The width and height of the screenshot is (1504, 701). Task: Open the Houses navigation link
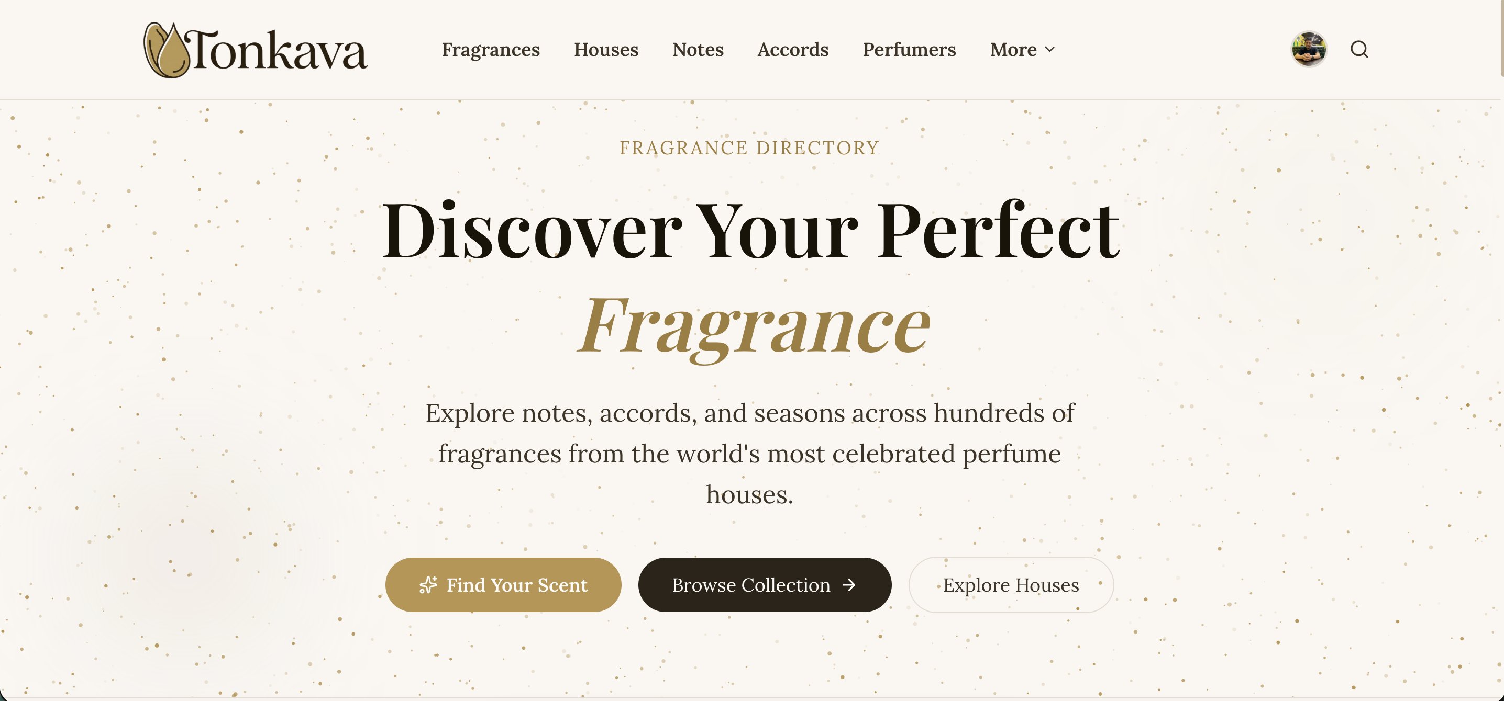tap(606, 50)
